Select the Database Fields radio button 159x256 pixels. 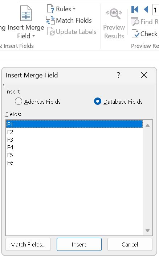(98, 101)
